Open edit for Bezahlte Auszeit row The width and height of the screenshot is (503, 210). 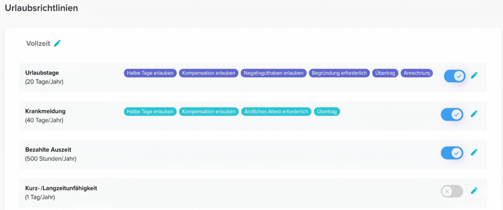click(474, 153)
